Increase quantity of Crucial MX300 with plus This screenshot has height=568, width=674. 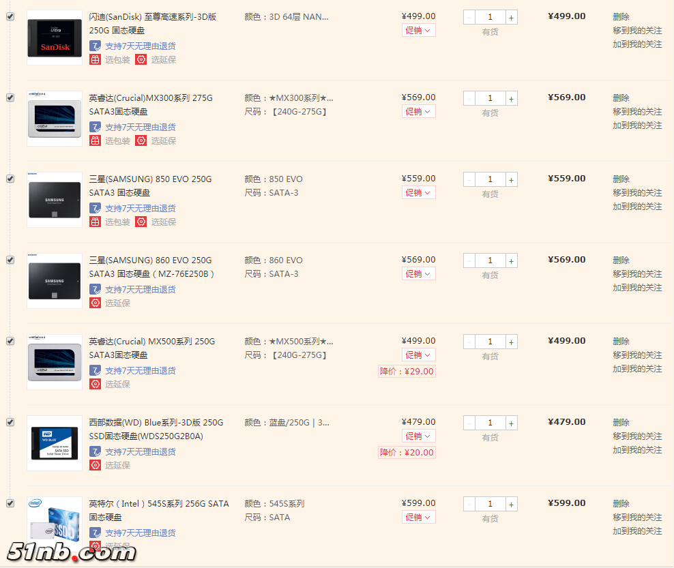(511, 99)
